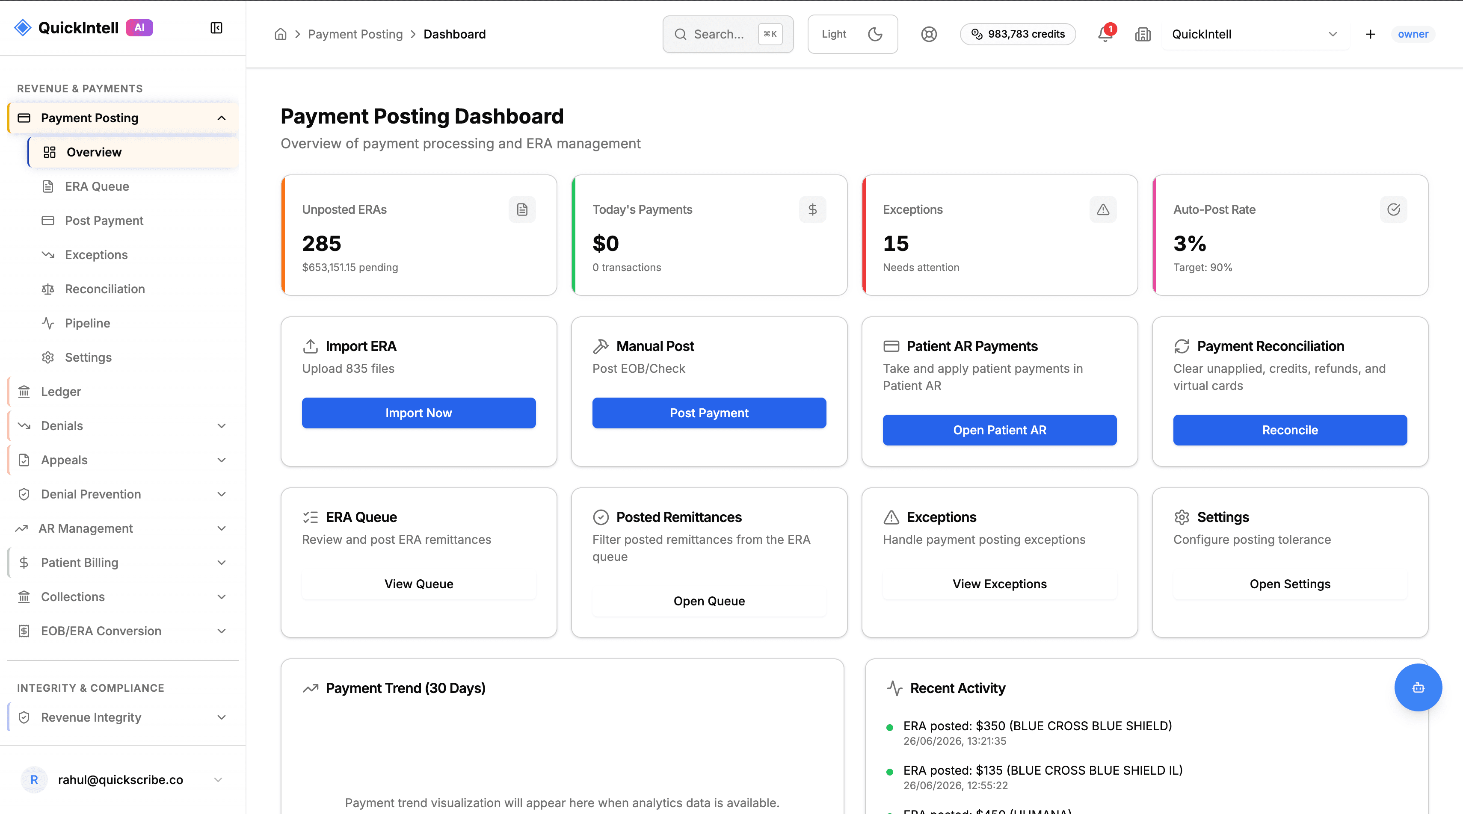Collapse the Payment Posting sidebar group
The height and width of the screenshot is (814, 1463).
point(222,118)
